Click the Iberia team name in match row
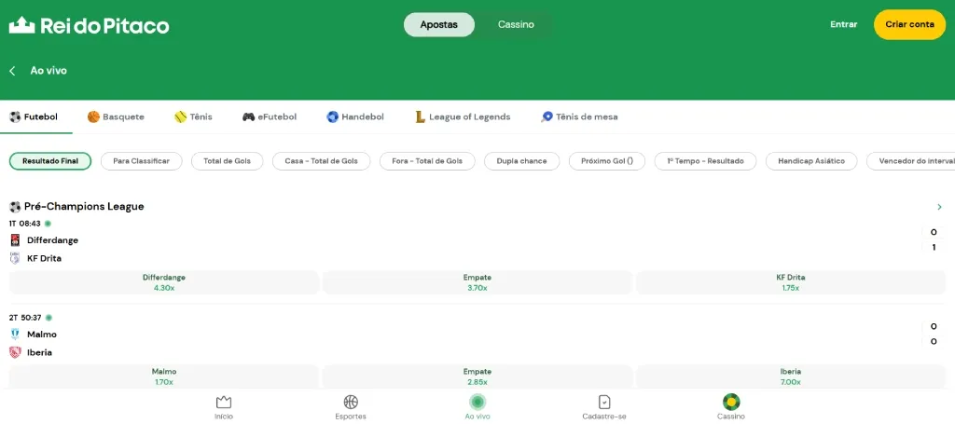Image resolution: width=955 pixels, height=424 pixels. click(x=39, y=352)
